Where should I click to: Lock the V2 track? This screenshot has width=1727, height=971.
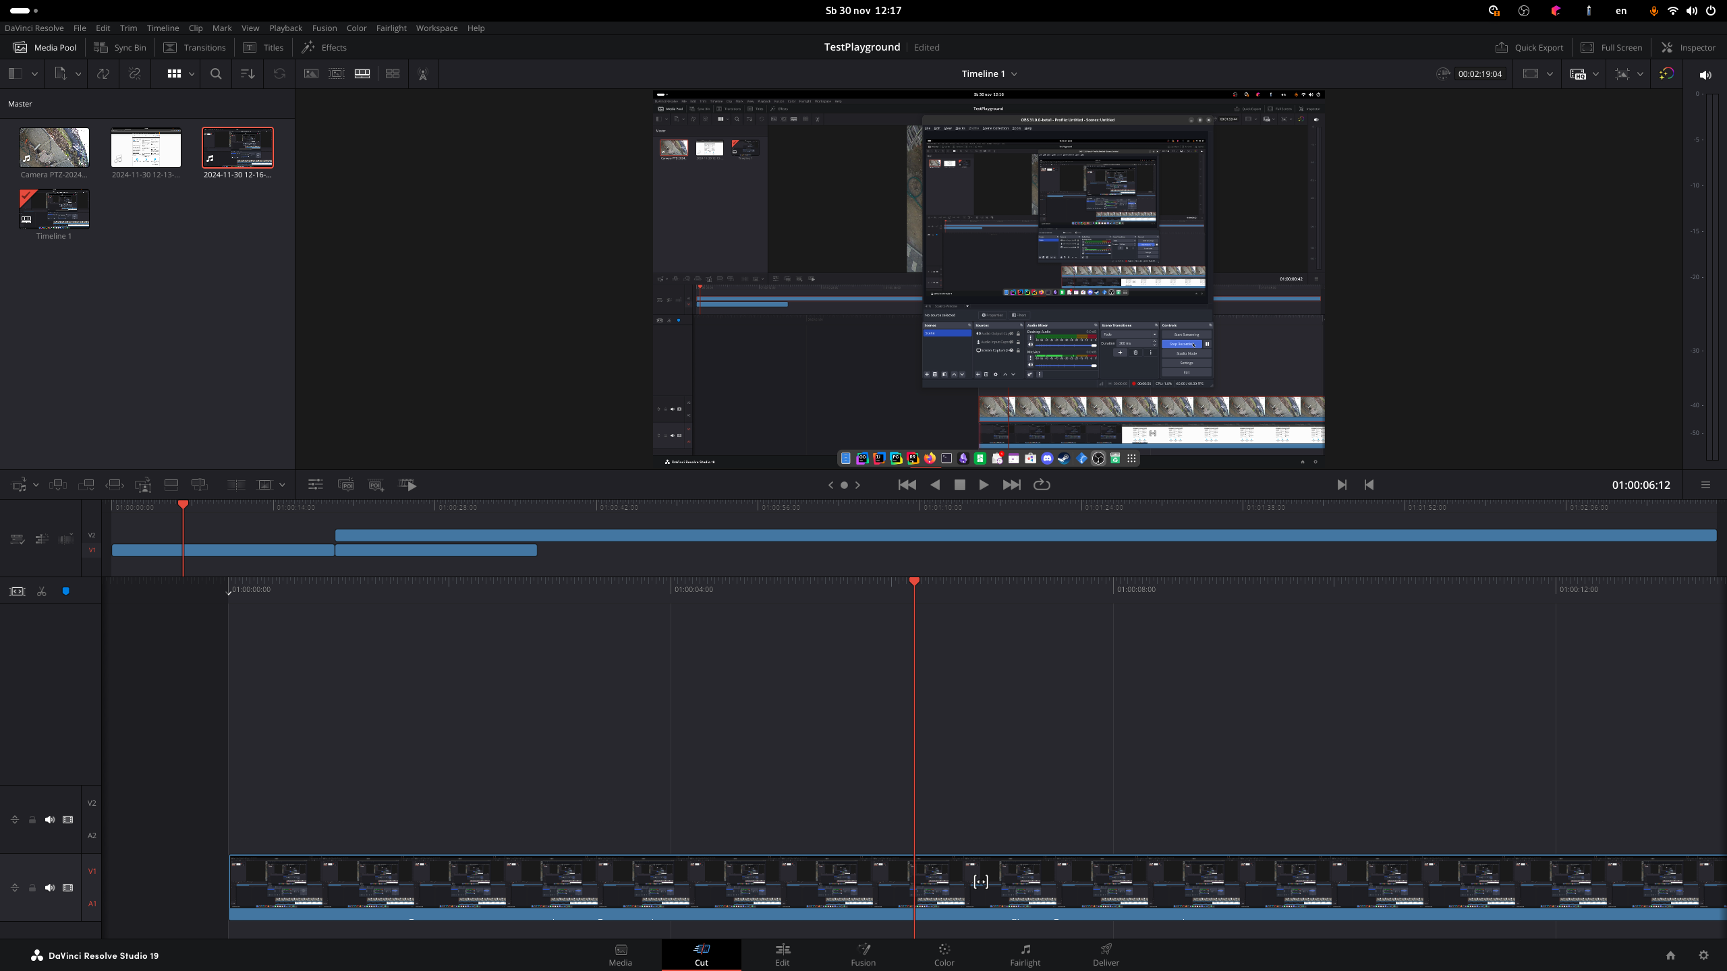32,819
